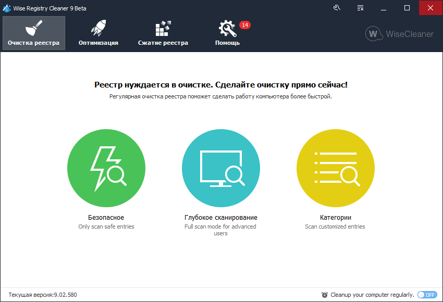Click the alarm clock schedule icon
Image resolution: width=443 pixels, height=302 pixels.
point(325,295)
